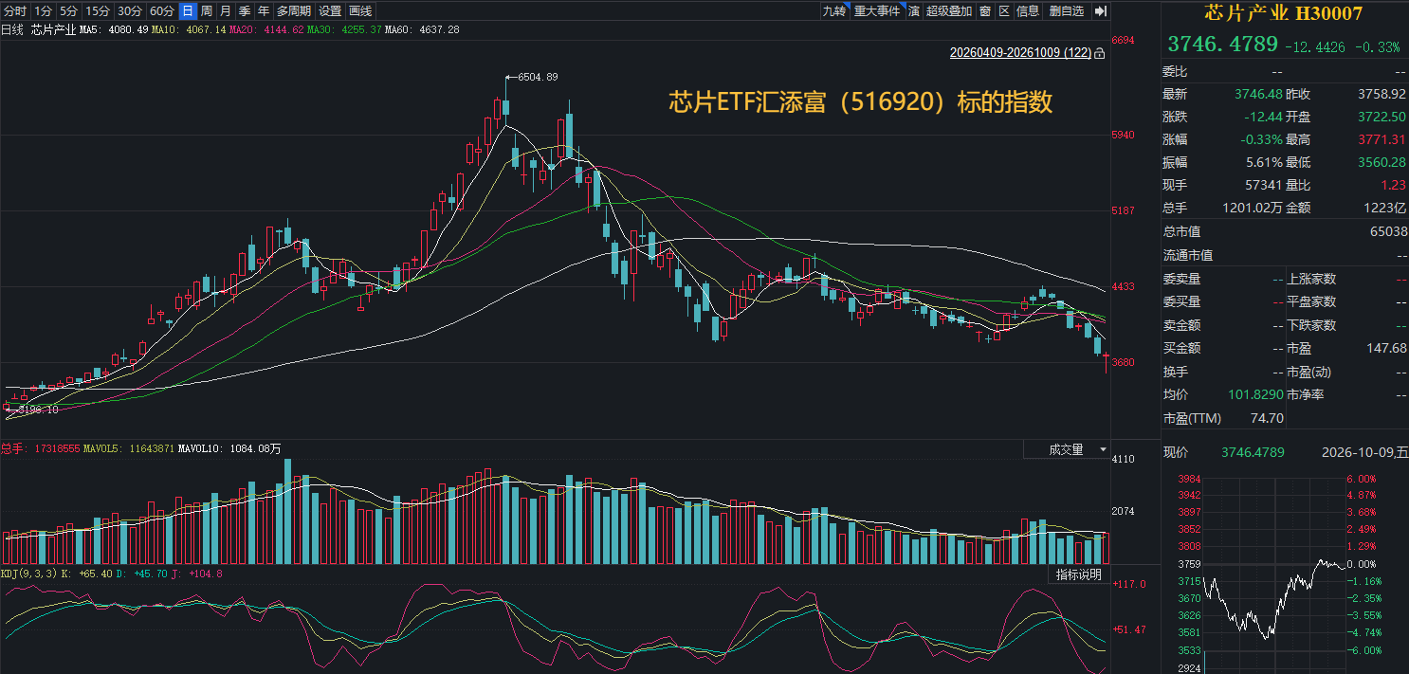Open the 设置 settings menu
This screenshot has height=674, width=1409.
tap(330, 11)
